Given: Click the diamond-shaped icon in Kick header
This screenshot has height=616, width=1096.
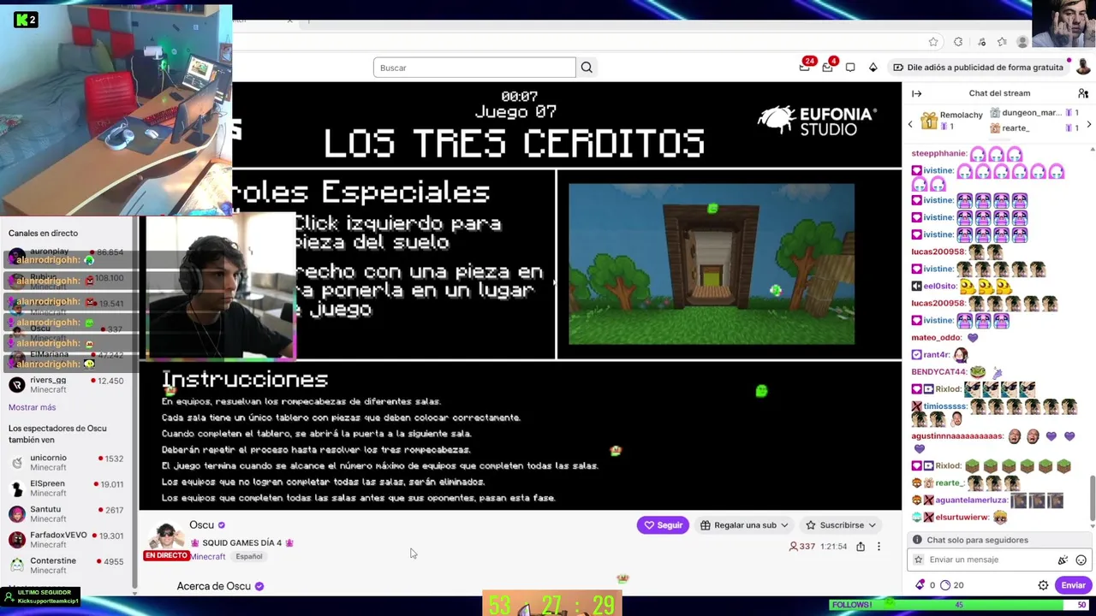Looking at the screenshot, I should [x=873, y=68].
